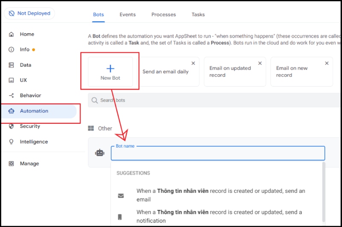Dismiss the Email on new record card
This screenshot has height=227, width=342.
tap(327, 63)
